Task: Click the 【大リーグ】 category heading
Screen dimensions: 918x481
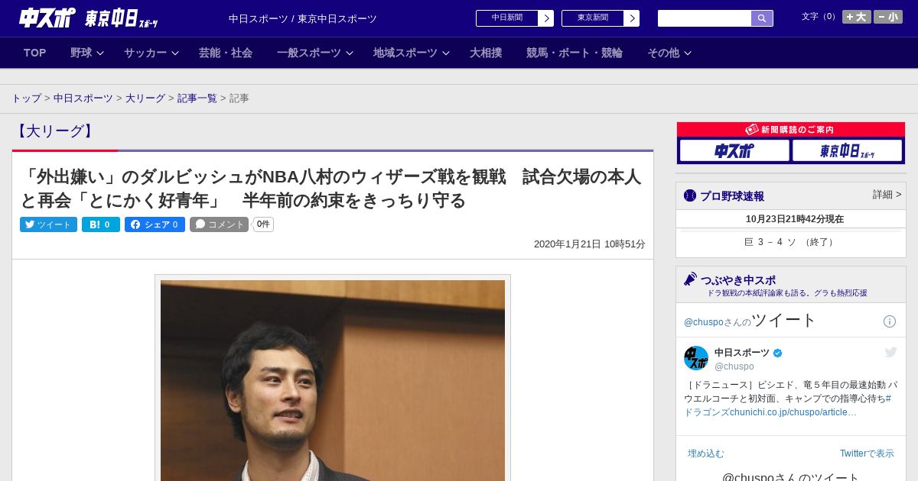Action: (x=55, y=131)
